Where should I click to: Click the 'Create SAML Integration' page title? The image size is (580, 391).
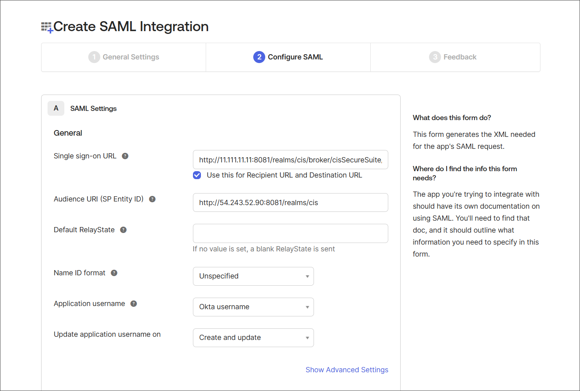click(x=131, y=26)
